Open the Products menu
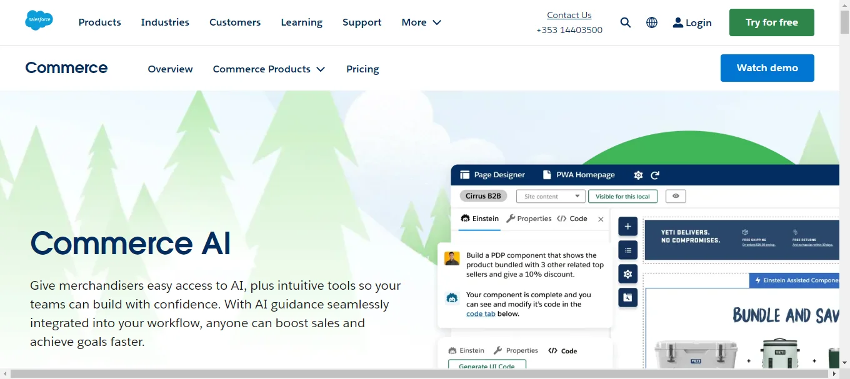Screen dimensions: 850x379 [100, 22]
